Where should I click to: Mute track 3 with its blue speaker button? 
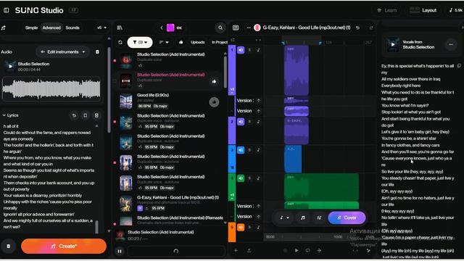241,150
